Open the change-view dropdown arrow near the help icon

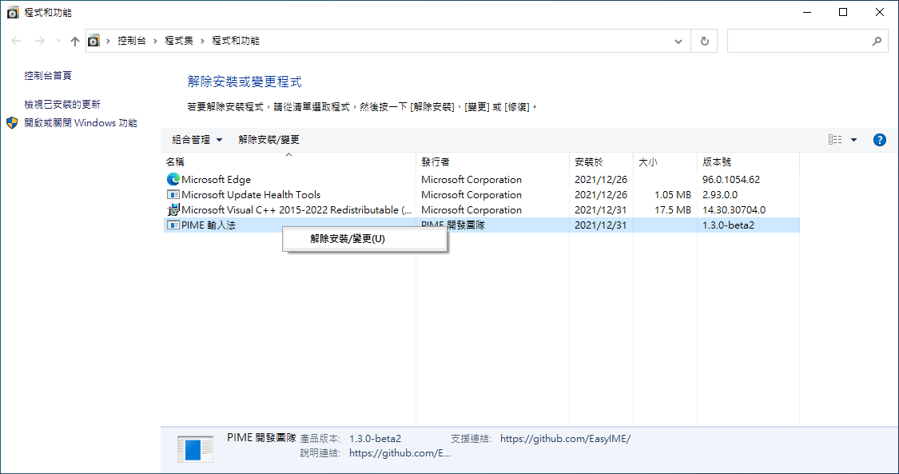853,139
